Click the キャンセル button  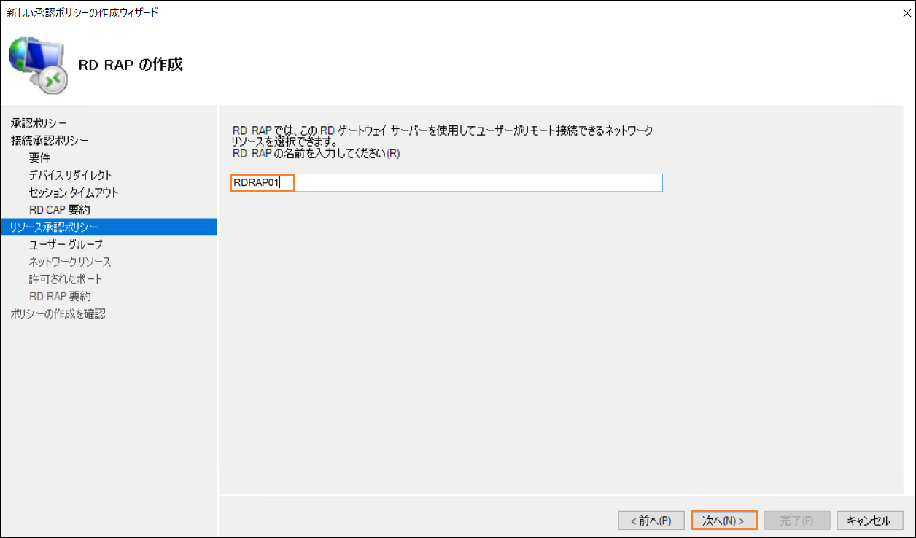tap(869, 521)
